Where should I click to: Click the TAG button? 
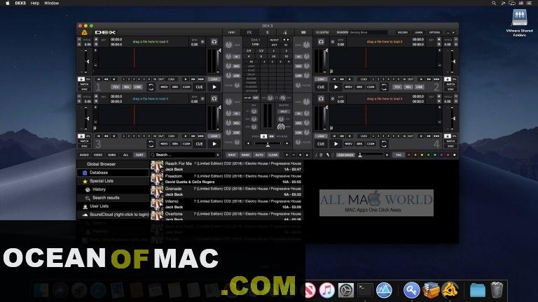(x=399, y=155)
